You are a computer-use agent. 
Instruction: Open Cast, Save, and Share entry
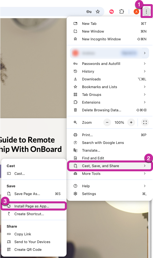(x=110, y=166)
